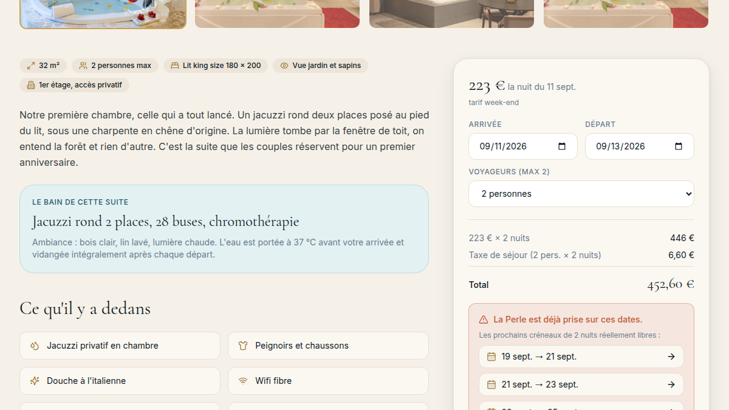Click the Vue jardin et sapins tag

(320, 66)
